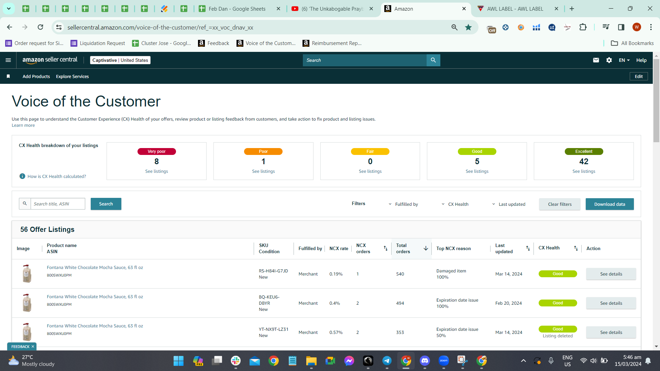Click the info icon beside CX Health calculated
The width and height of the screenshot is (660, 371).
tap(22, 176)
